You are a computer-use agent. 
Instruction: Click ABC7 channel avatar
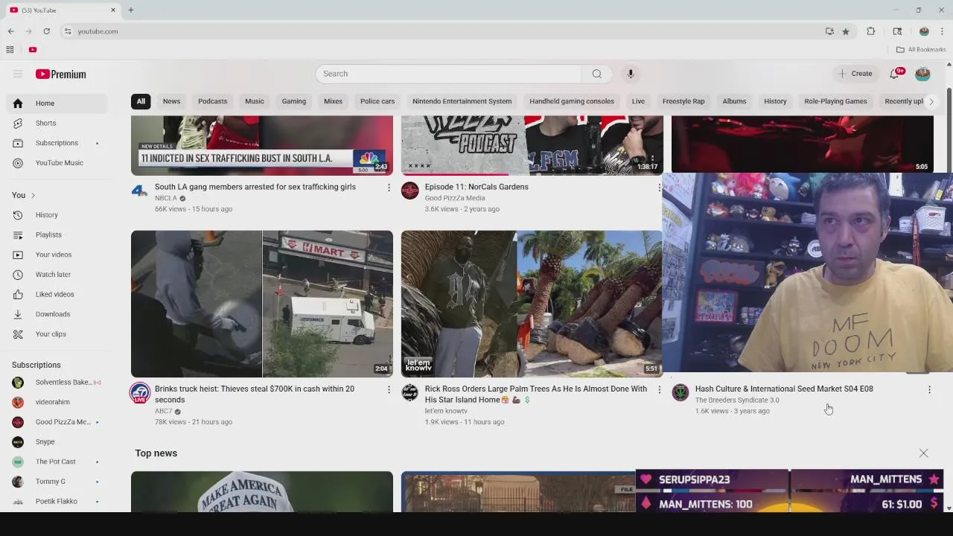pyautogui.click(x=140, y=392)
